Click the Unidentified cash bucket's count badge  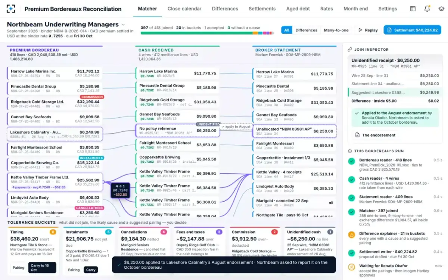point(330,232)
